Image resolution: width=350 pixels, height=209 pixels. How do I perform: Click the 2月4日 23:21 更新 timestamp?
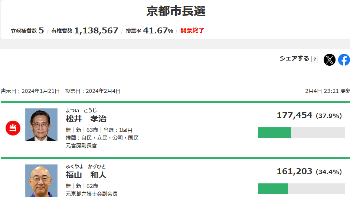coord(327,91)
